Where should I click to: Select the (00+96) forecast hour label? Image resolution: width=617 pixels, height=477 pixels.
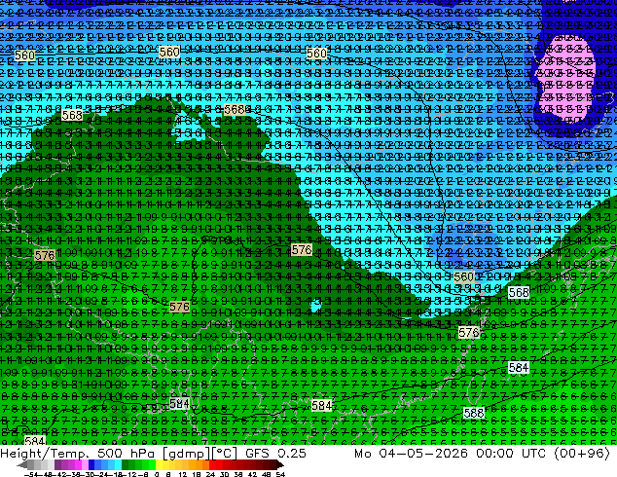(x=582, y=454)
